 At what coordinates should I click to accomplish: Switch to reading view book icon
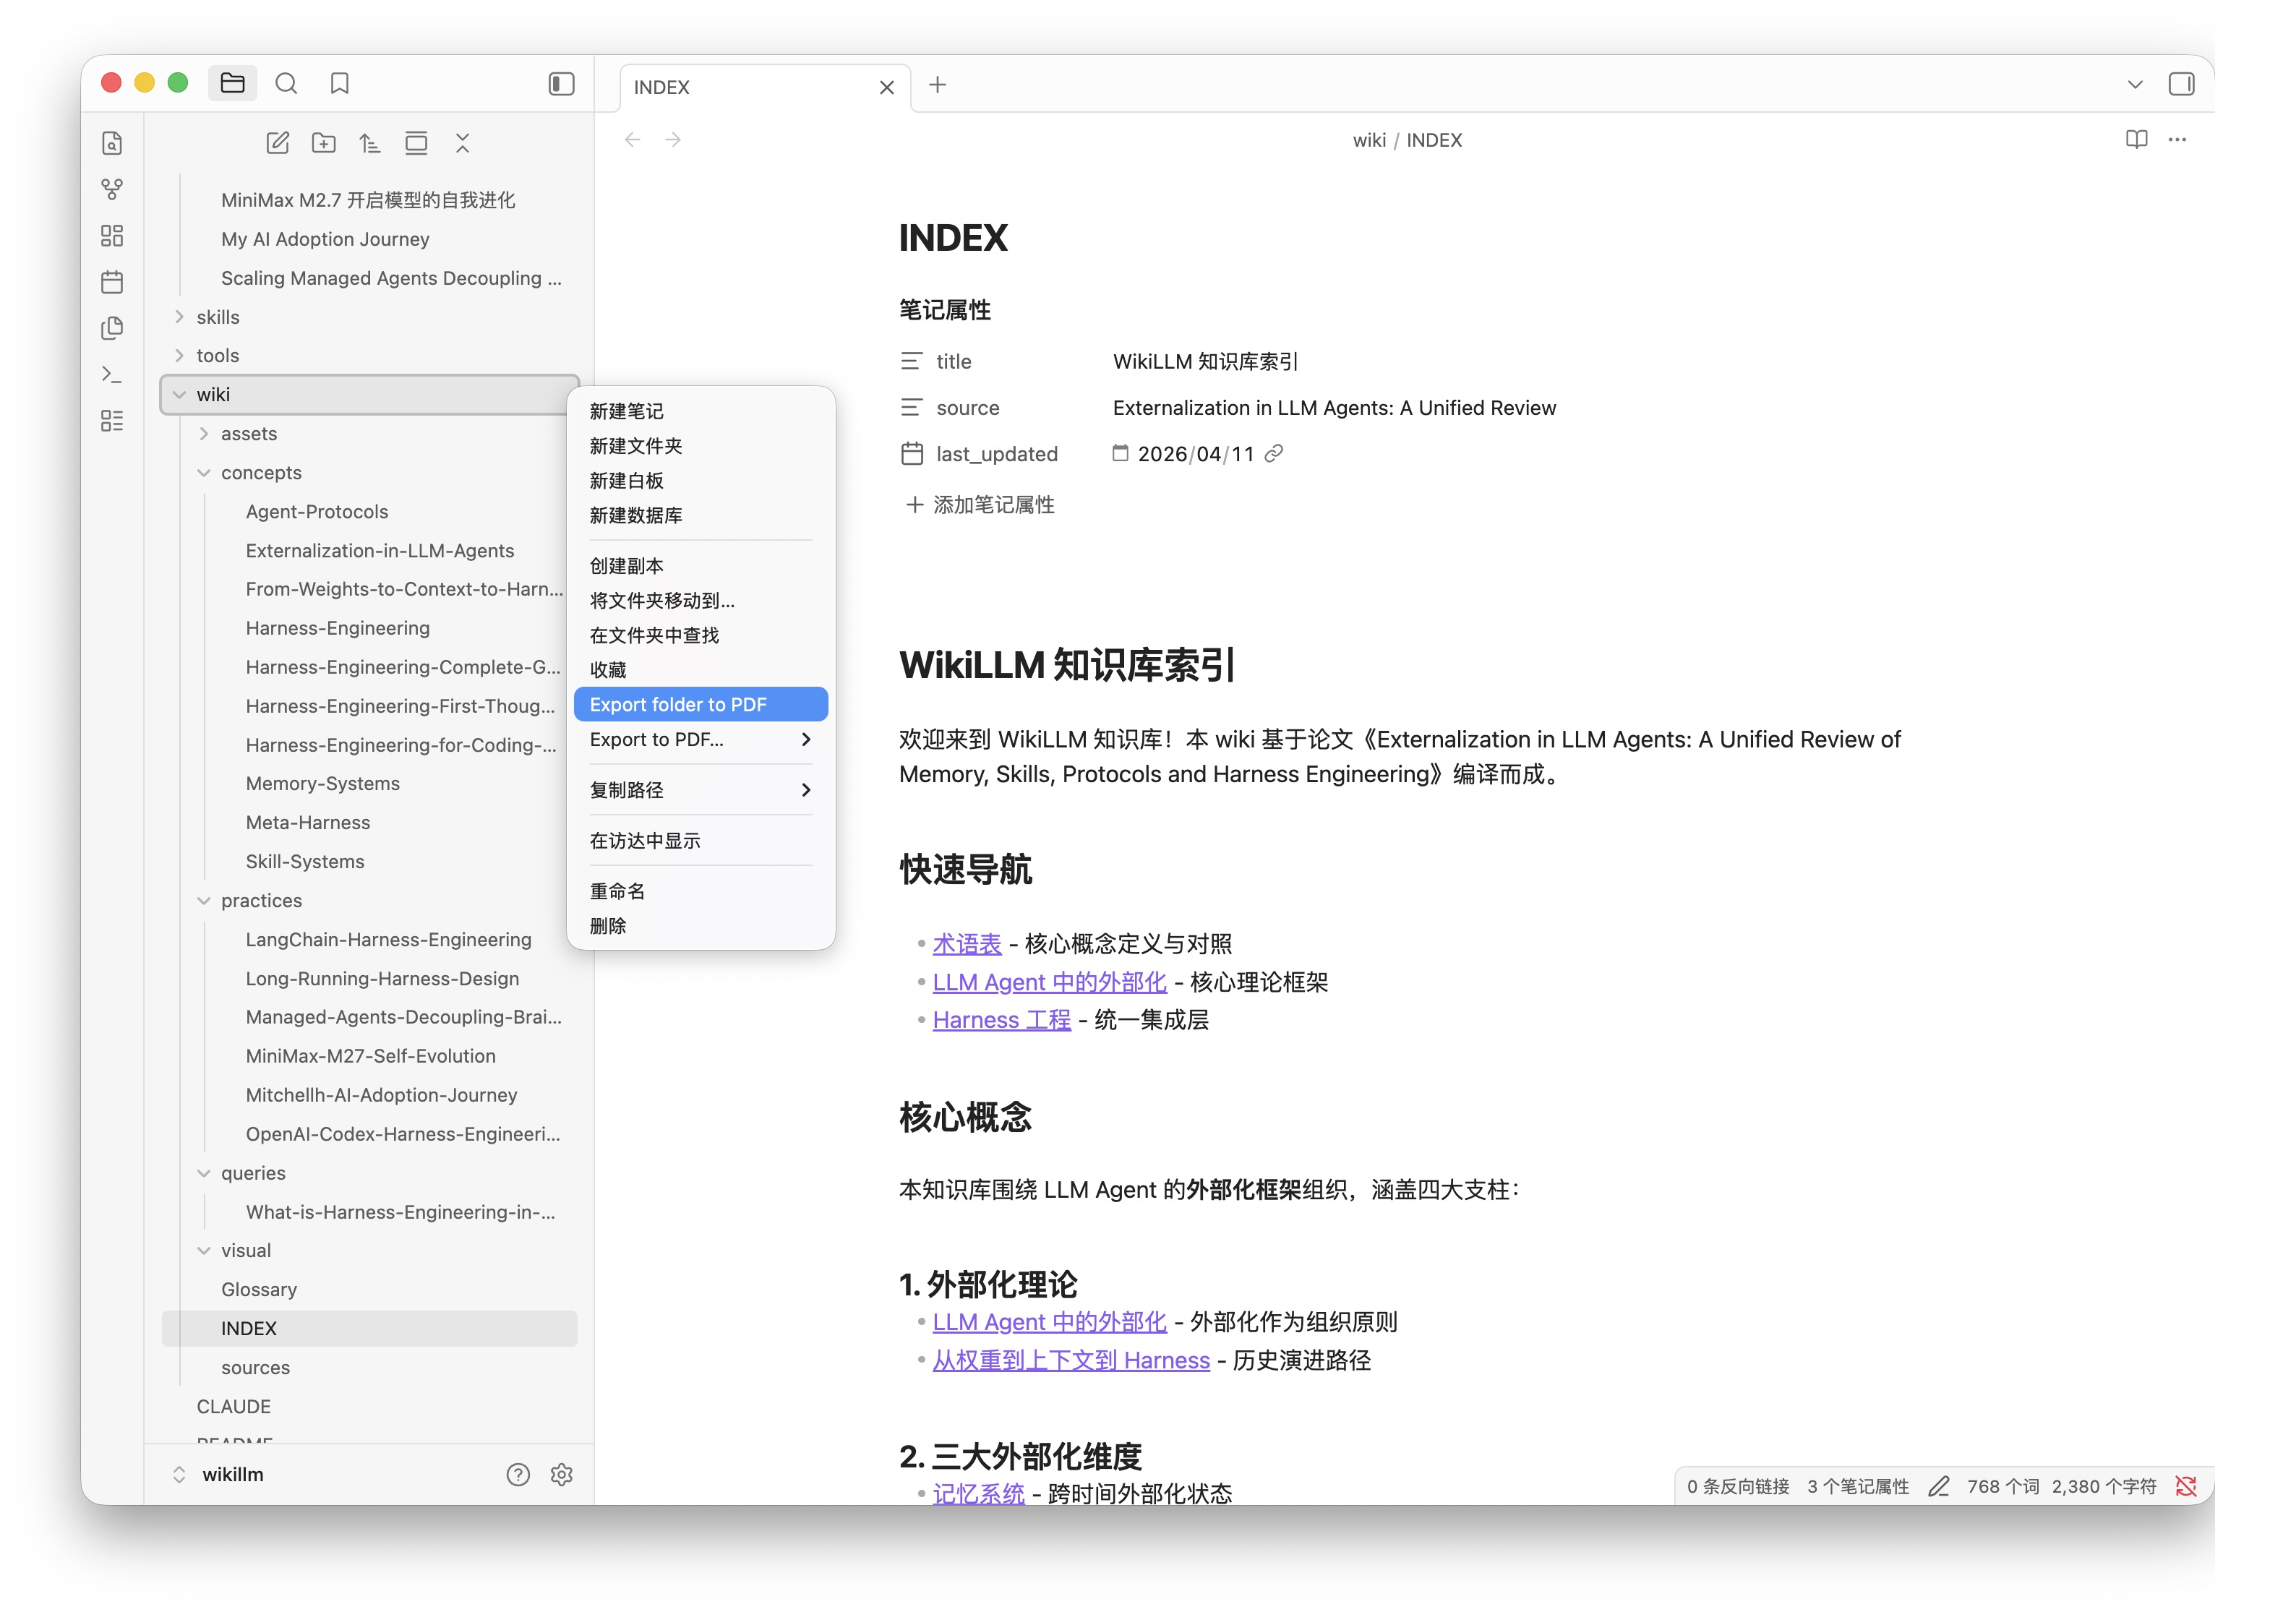(x=2136, y=140)
